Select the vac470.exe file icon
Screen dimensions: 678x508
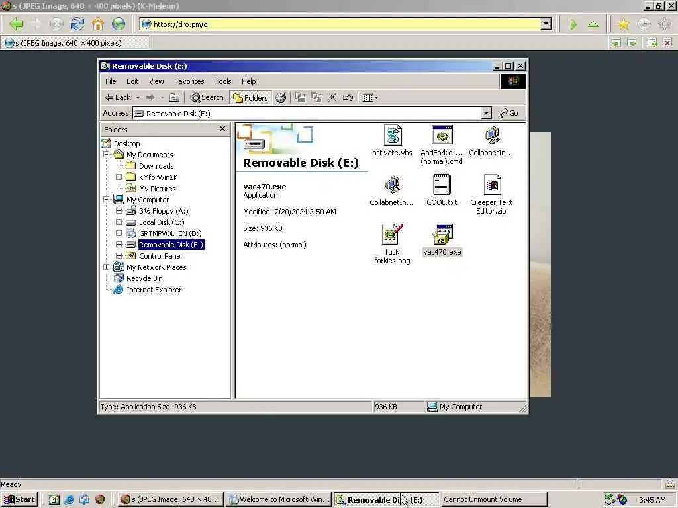tap(442, 234)
